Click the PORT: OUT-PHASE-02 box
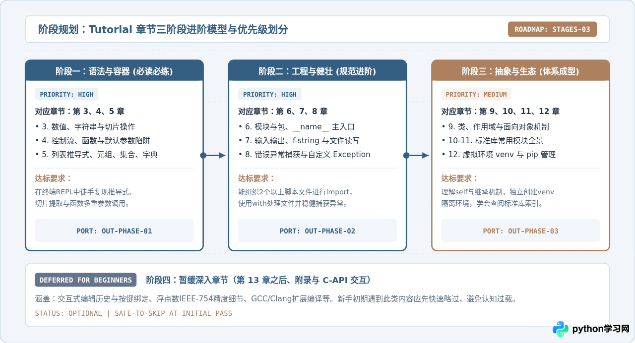Image resolution: width=635 pixels, height=343 pixels. click(x=317, y=230)
